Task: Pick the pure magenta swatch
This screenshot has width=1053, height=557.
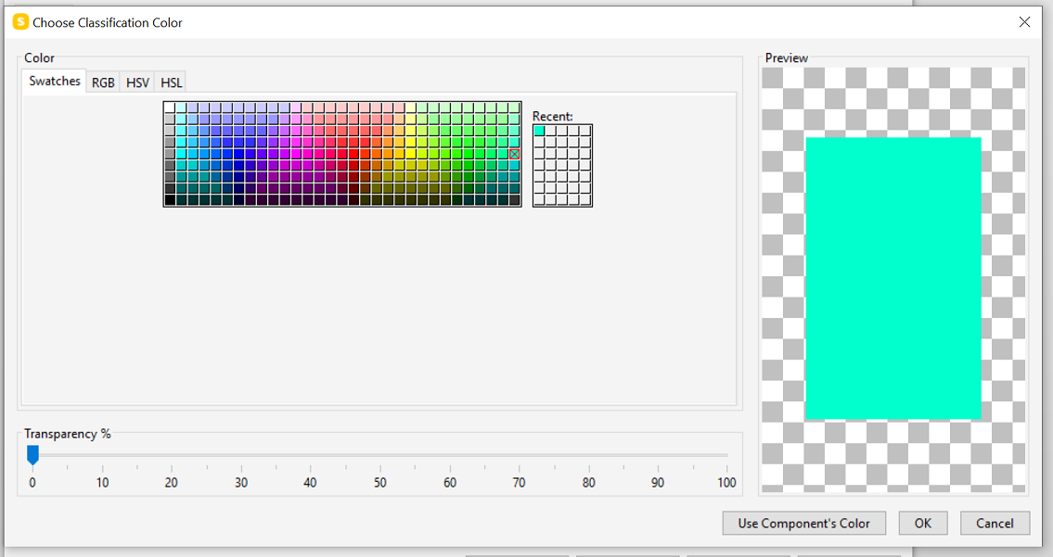Action: pyautogui.click(x=296, y=155)
